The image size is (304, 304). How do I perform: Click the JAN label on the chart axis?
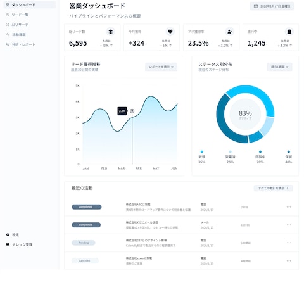click(85, 168)
